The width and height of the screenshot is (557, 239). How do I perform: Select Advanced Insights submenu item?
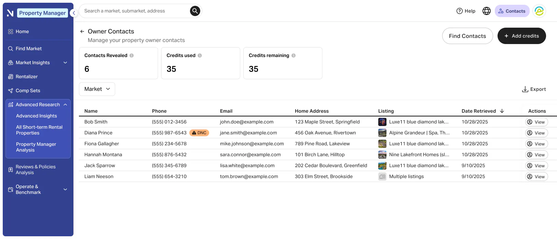click(37, 116)
